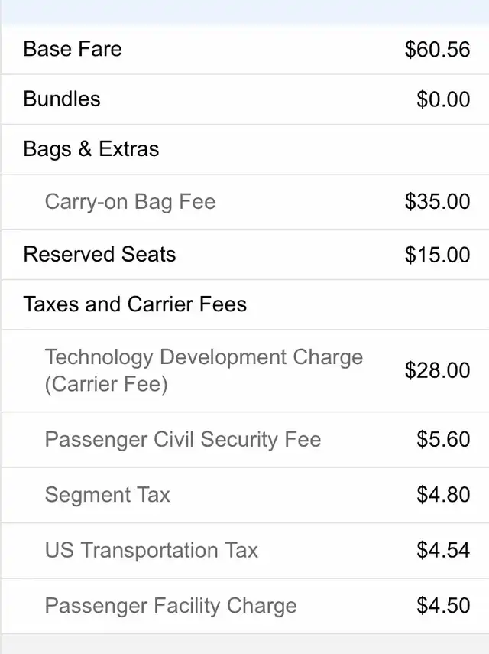This screenshot has height=654, width=489.
Task: Click the Taxes and Carrier Fees heading
Action: pos(135,304)
